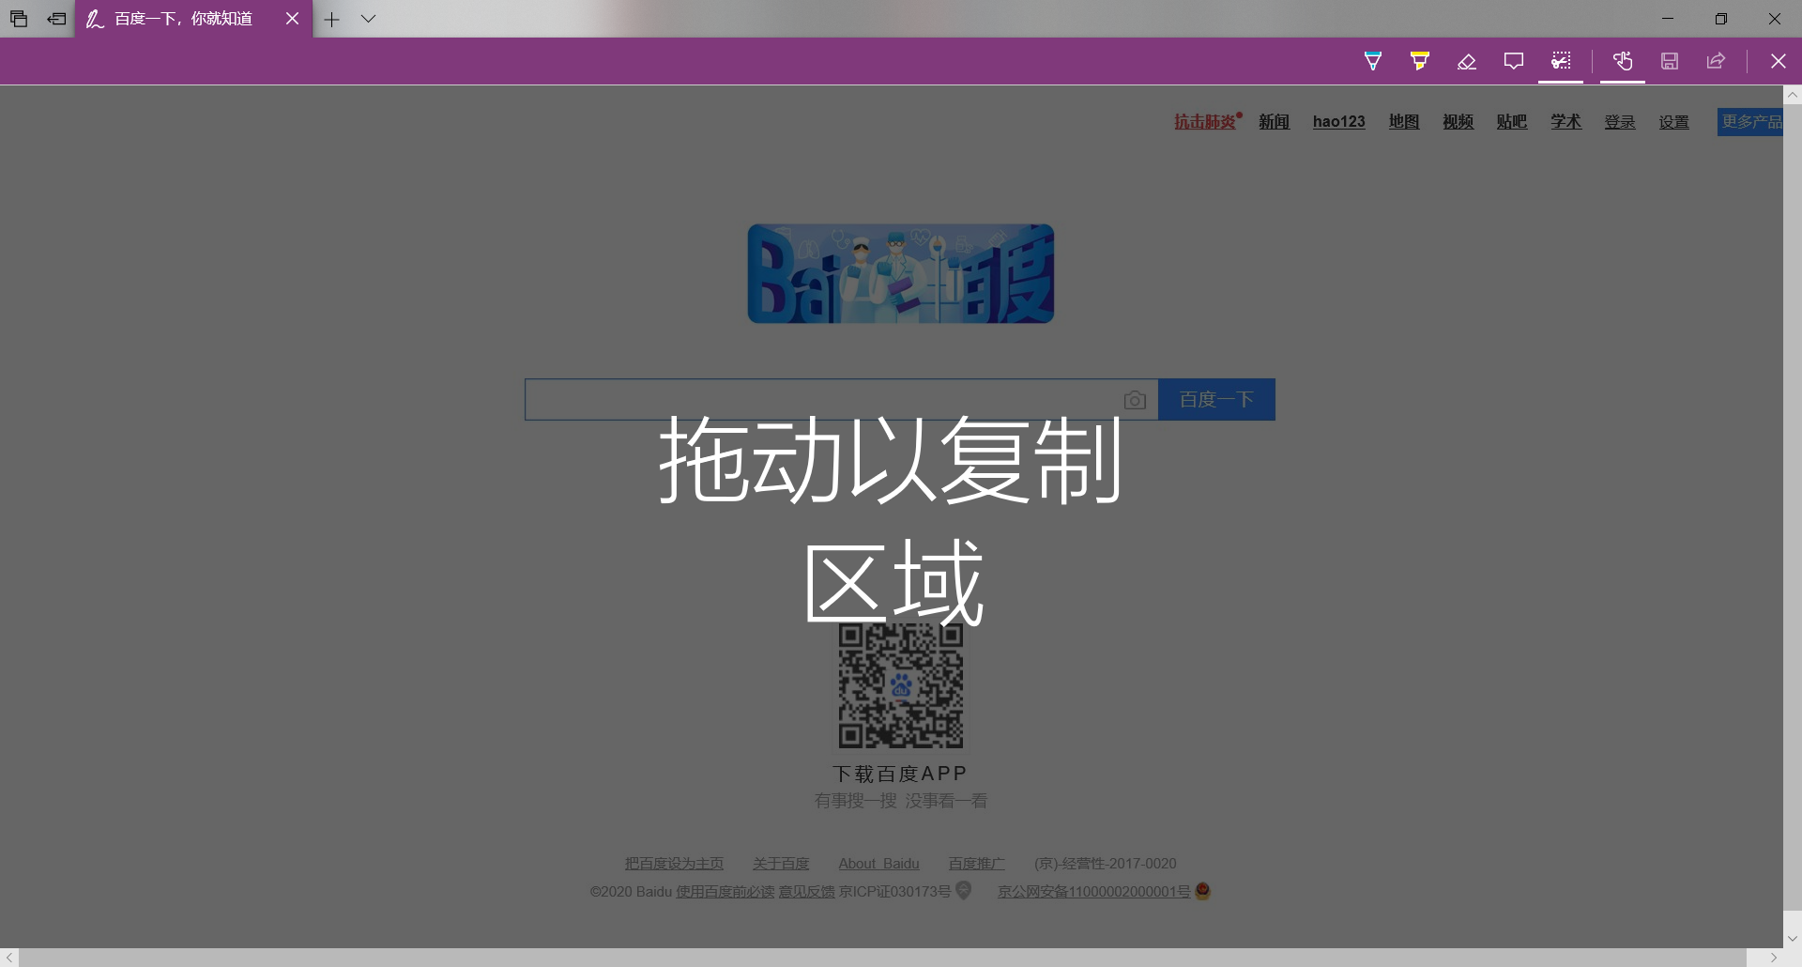Close the 百度一下 tab

292,19
